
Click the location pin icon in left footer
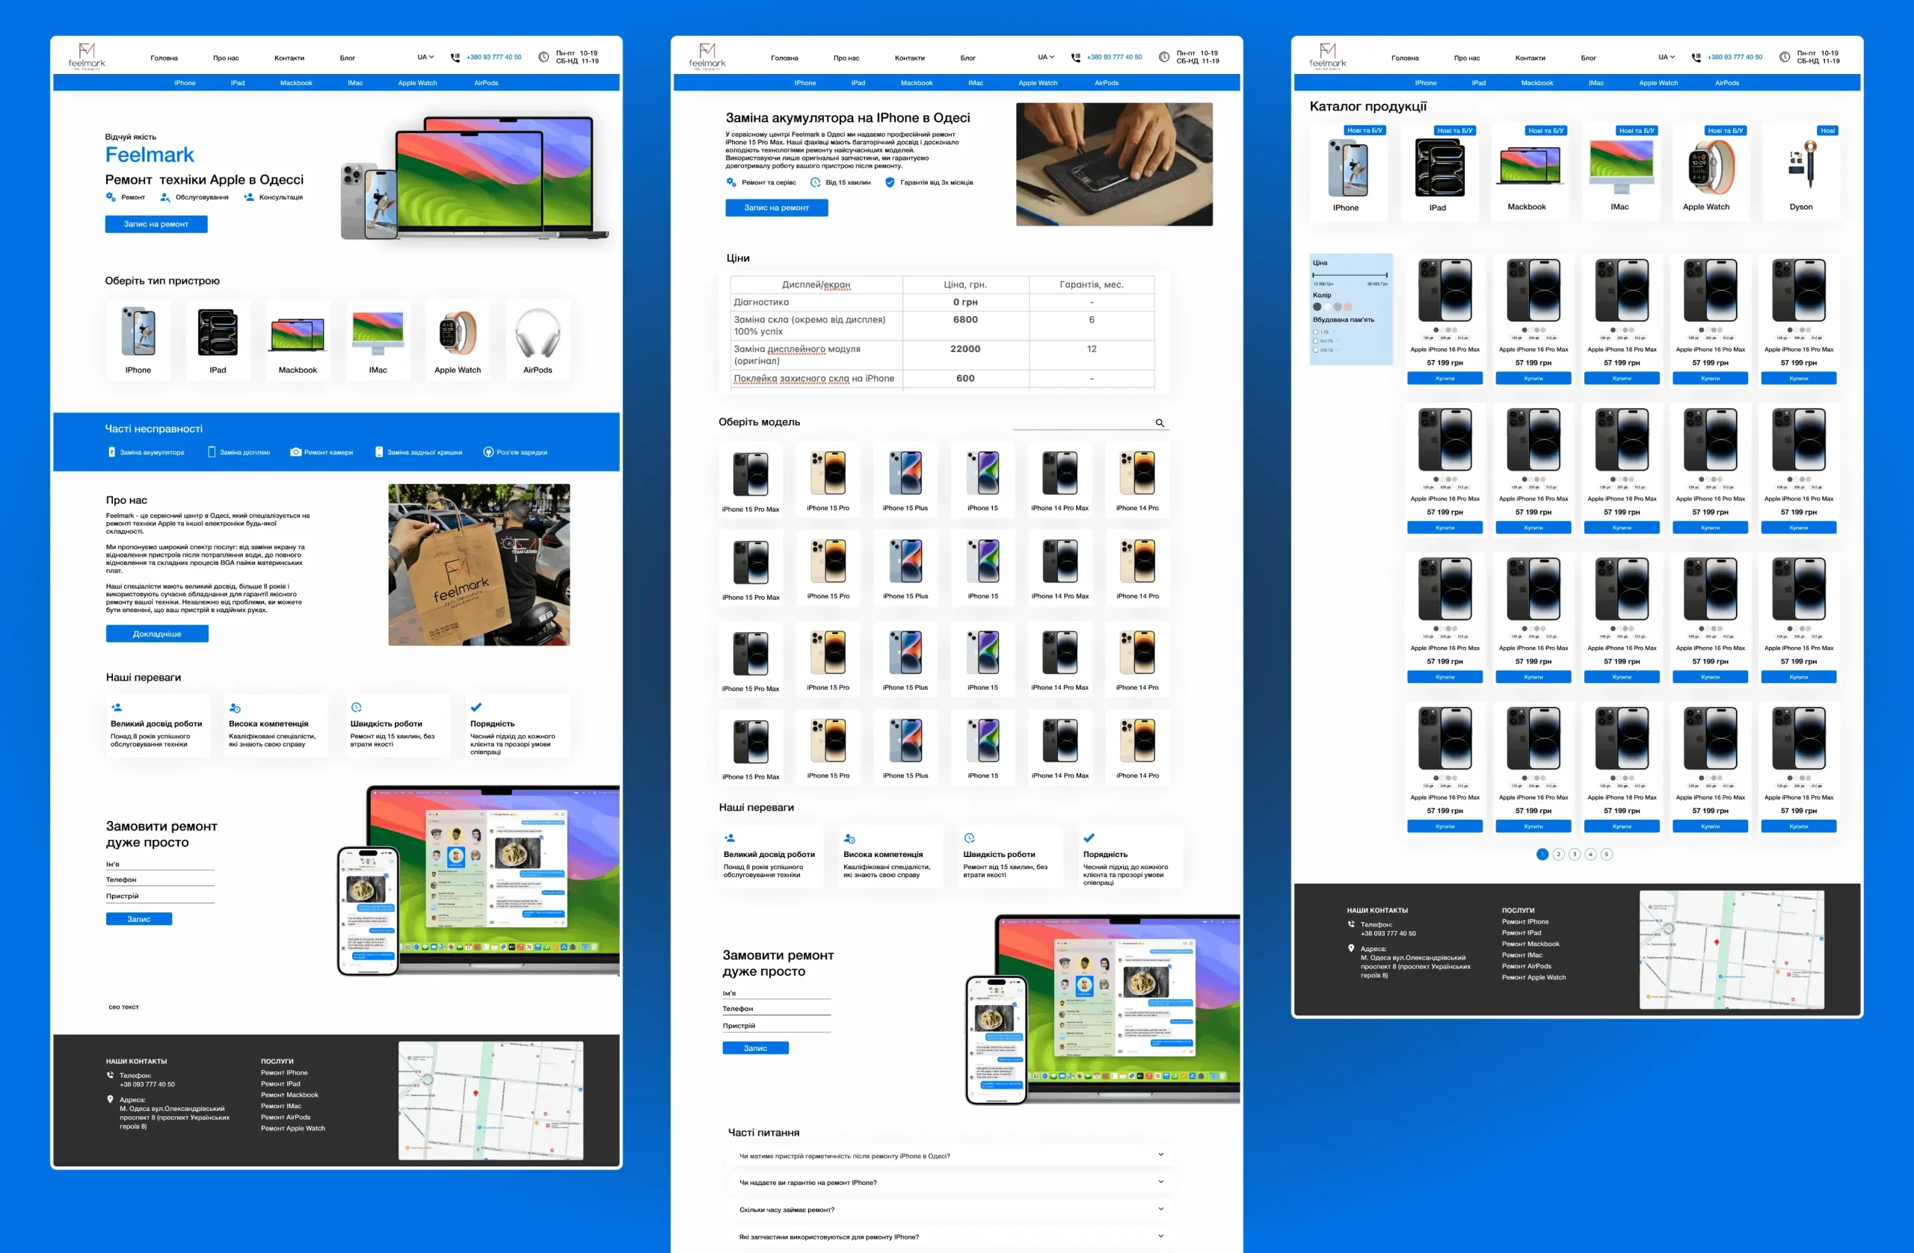click(x=110, y=1098)
